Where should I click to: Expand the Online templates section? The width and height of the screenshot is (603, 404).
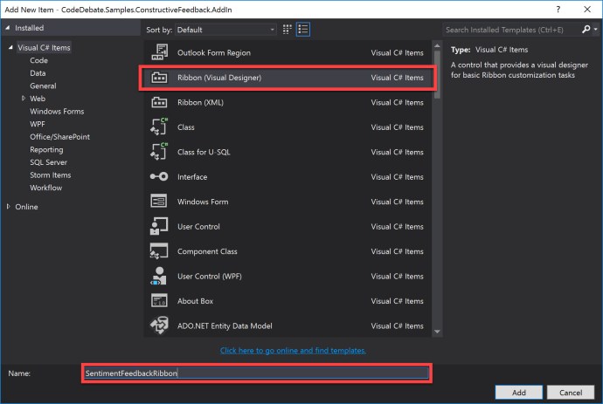10,207
